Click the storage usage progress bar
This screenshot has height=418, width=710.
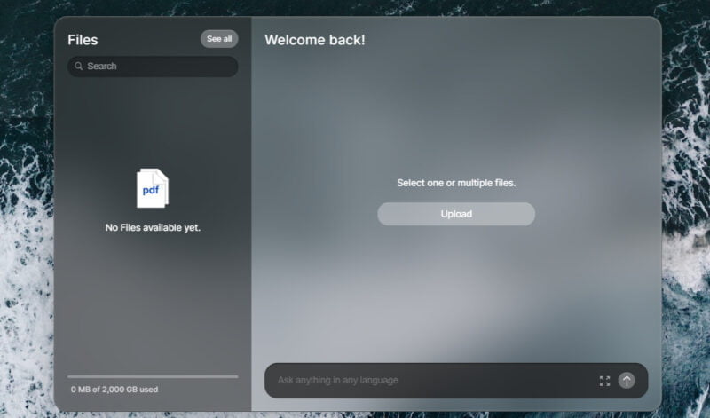tap(153, 376)
